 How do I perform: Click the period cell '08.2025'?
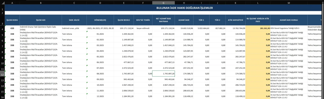coord(100,74)
